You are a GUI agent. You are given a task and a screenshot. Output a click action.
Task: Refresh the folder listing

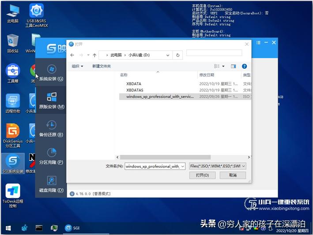point(177,55)
